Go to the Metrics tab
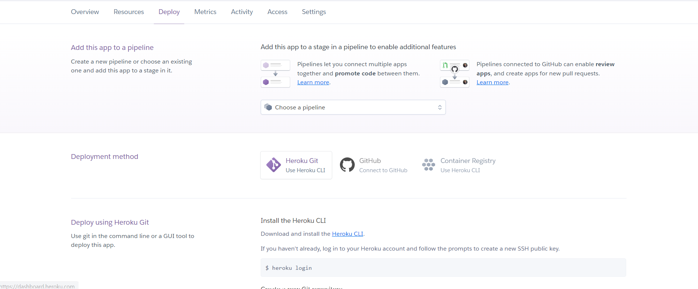This screenshot has height=289, width=698. tap(205, 12)
